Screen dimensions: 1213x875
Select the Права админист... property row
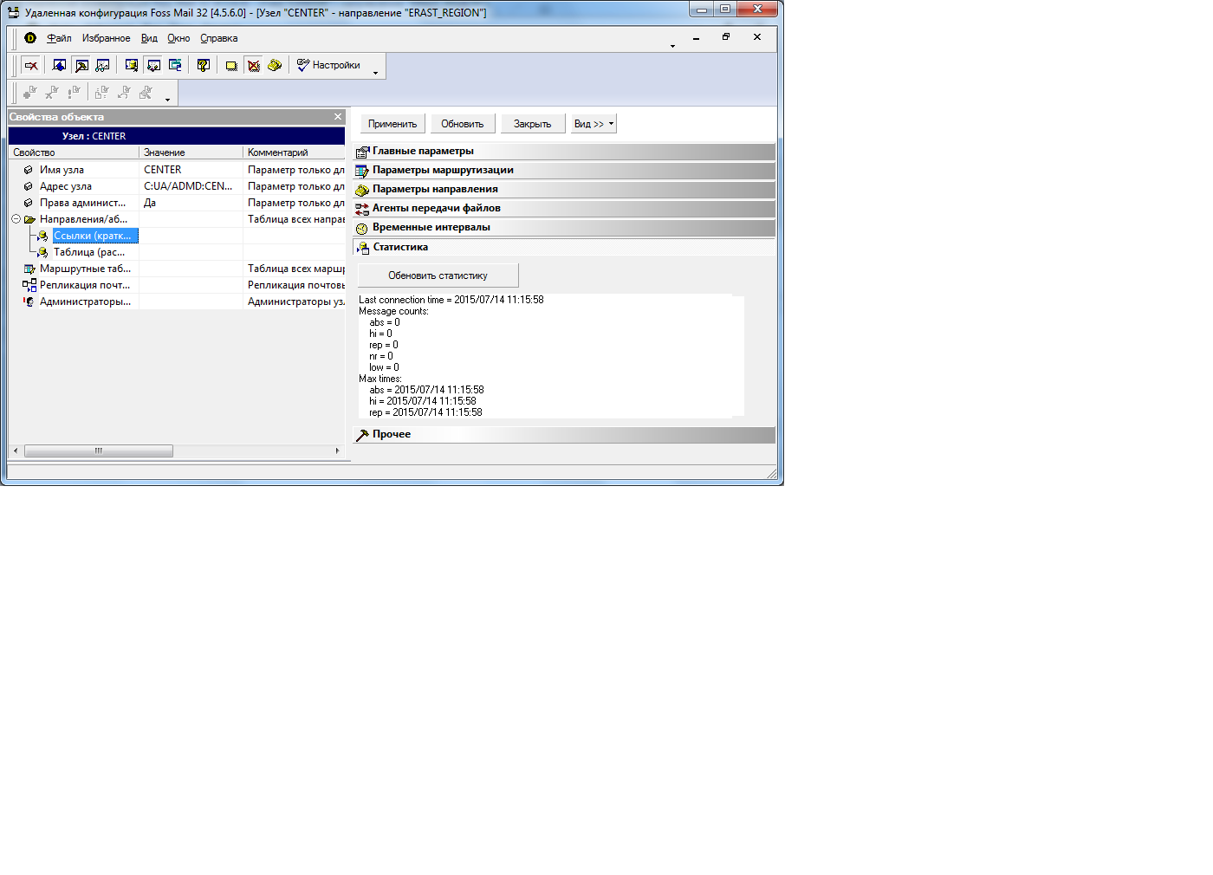point(177,203)
